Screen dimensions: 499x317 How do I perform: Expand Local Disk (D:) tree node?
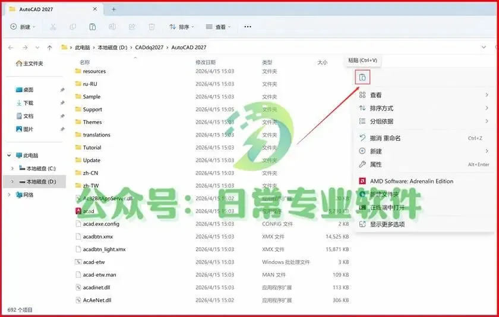pos(12,182)
